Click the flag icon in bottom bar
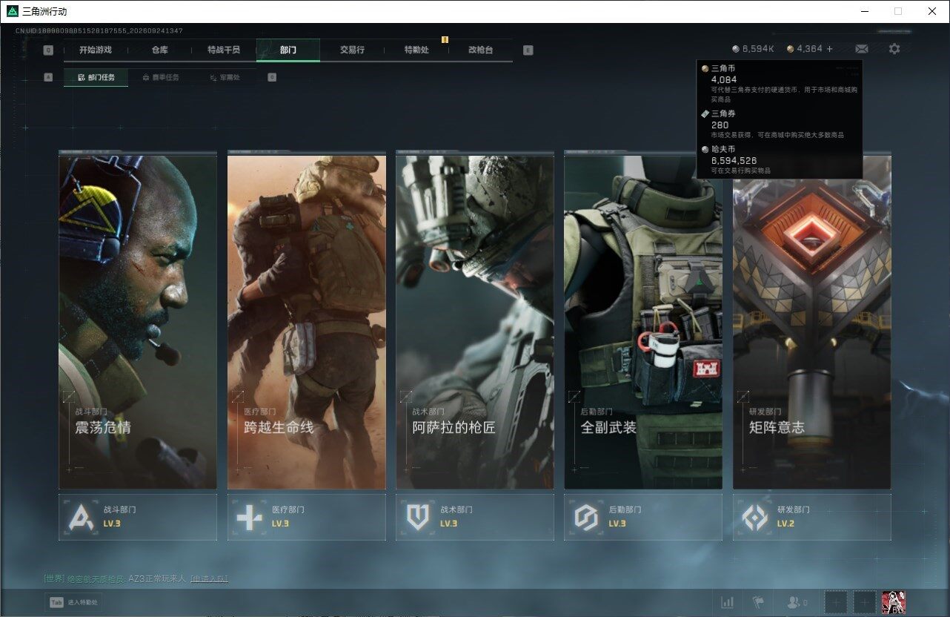Screen dimensions: 950x617 click(758, 602)
